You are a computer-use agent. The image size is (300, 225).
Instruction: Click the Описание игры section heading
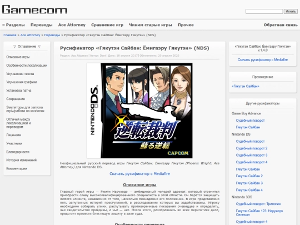[139, 185]
